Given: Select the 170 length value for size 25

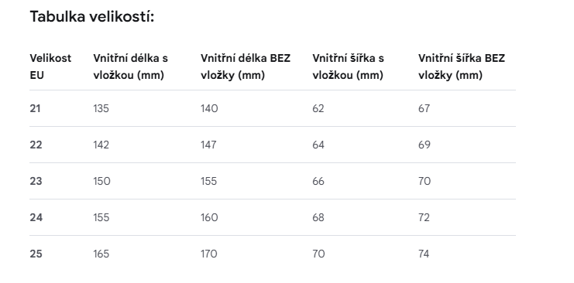Looking at the screenshot, I should [x=209, y=254].
